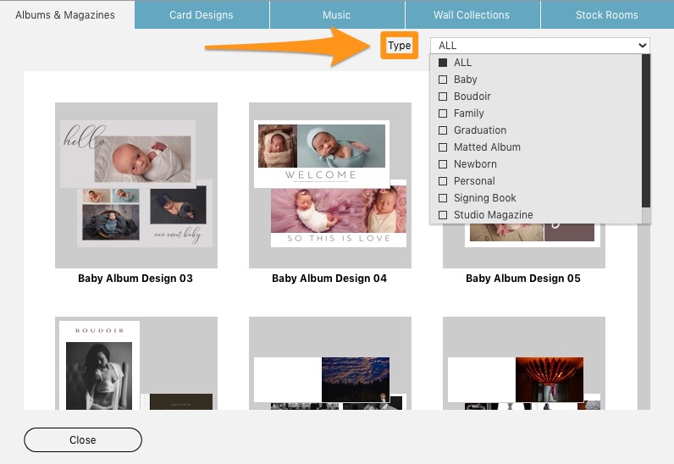Image resolution: width=674 pixels, height=464 pixels.
Task: Toggle the Graduation checkbox
Action: pyautogui.click(x=443, y=130)
